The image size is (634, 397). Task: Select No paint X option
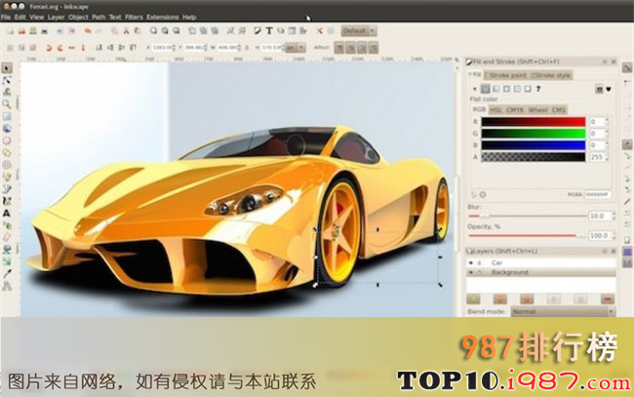(x=475, y=89)
